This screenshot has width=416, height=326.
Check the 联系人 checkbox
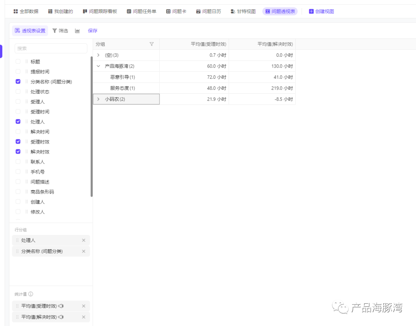pyautogui.click(x=18, y=162)
